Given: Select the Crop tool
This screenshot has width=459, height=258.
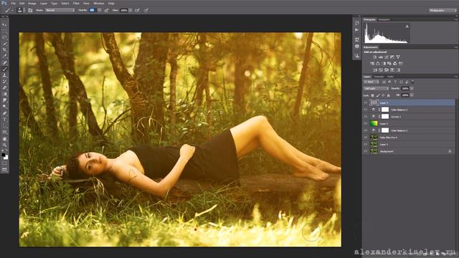Looking at the screenshot, I should pos(4,50).
